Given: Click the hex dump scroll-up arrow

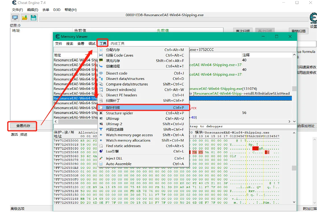Looking at the screenshot, I should pyautogui.click(x=294, y=133).
